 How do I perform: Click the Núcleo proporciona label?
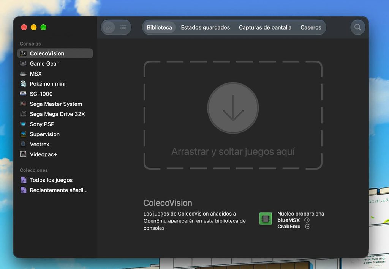[301, 214]
